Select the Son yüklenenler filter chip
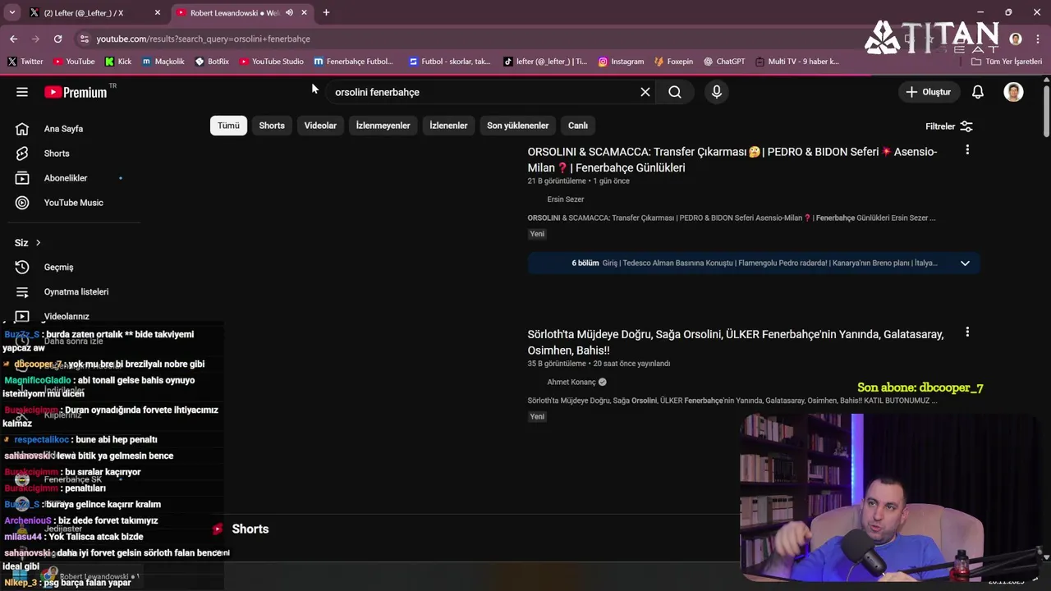Viewport: 1051px width, 591px height. [517, 126]
